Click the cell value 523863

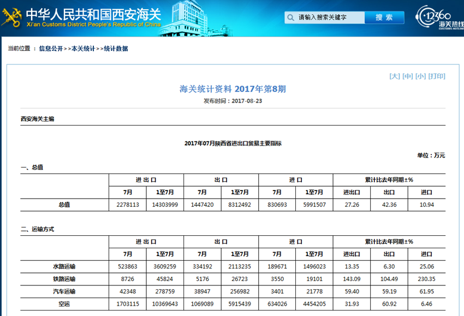[x=128, y=266]
